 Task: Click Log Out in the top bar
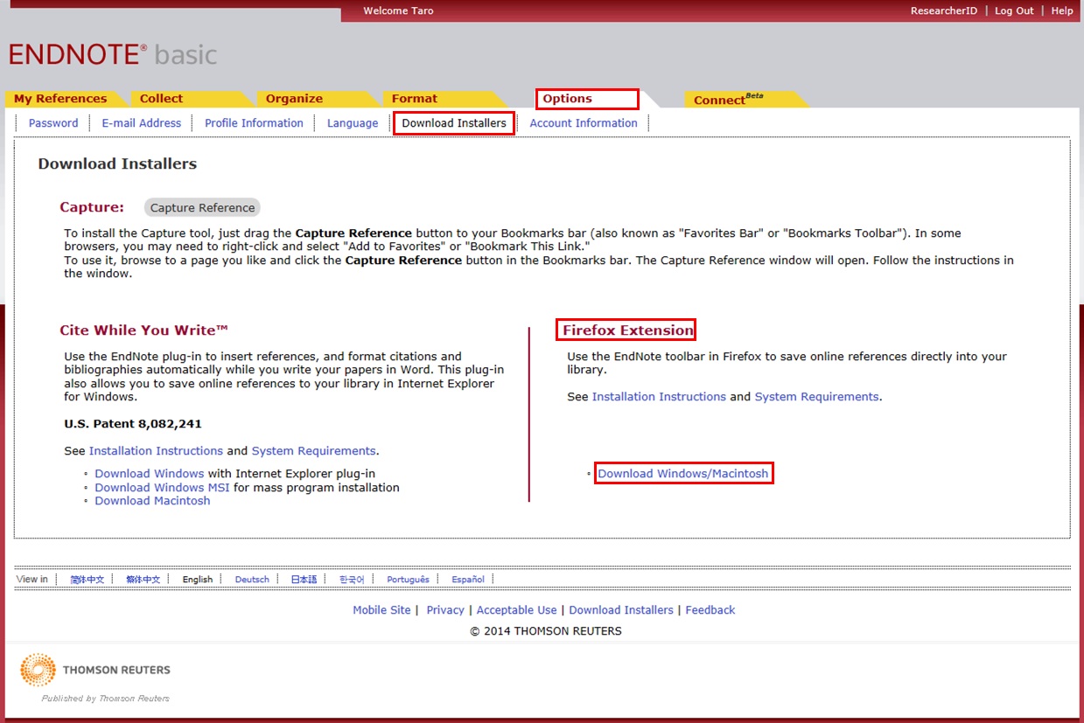(1014, 10)
